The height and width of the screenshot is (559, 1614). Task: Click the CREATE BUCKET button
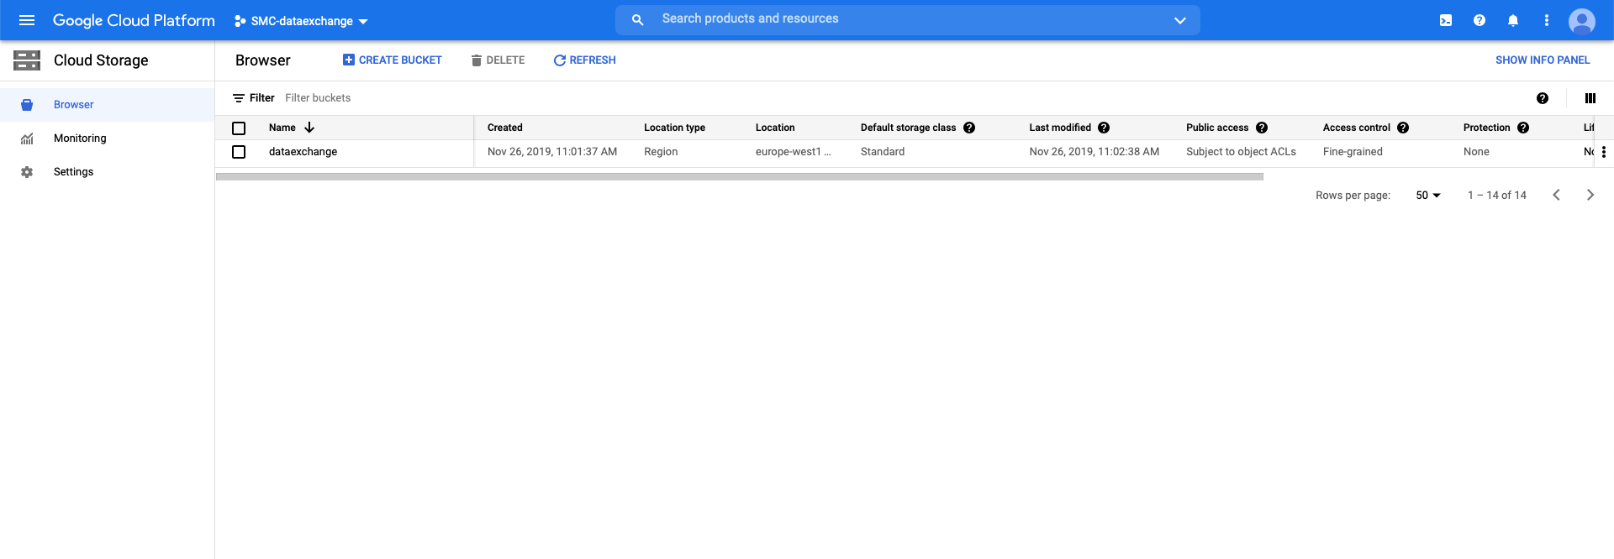point(392,60)
